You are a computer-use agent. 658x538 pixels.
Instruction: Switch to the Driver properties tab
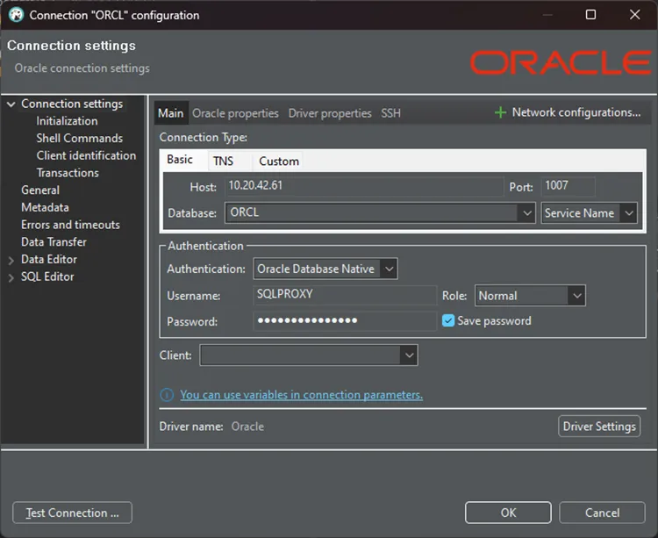coord(330,113)
